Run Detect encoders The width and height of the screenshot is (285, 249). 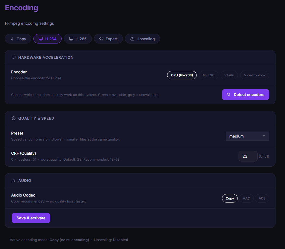pos(246,95)
